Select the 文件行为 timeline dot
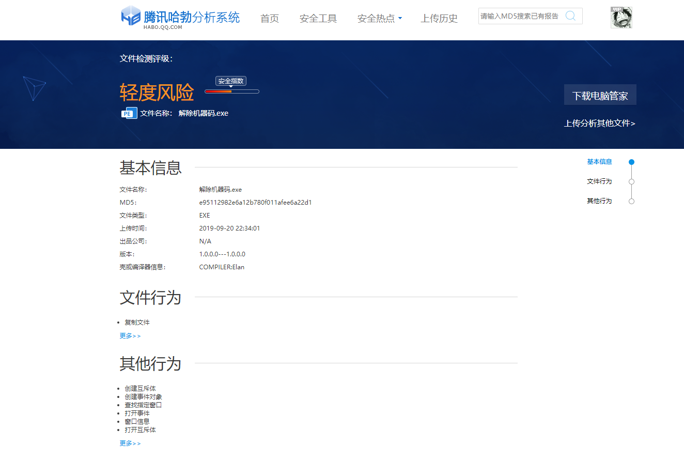The height and width of the screenshot is (460, 684). coord(631,181)
